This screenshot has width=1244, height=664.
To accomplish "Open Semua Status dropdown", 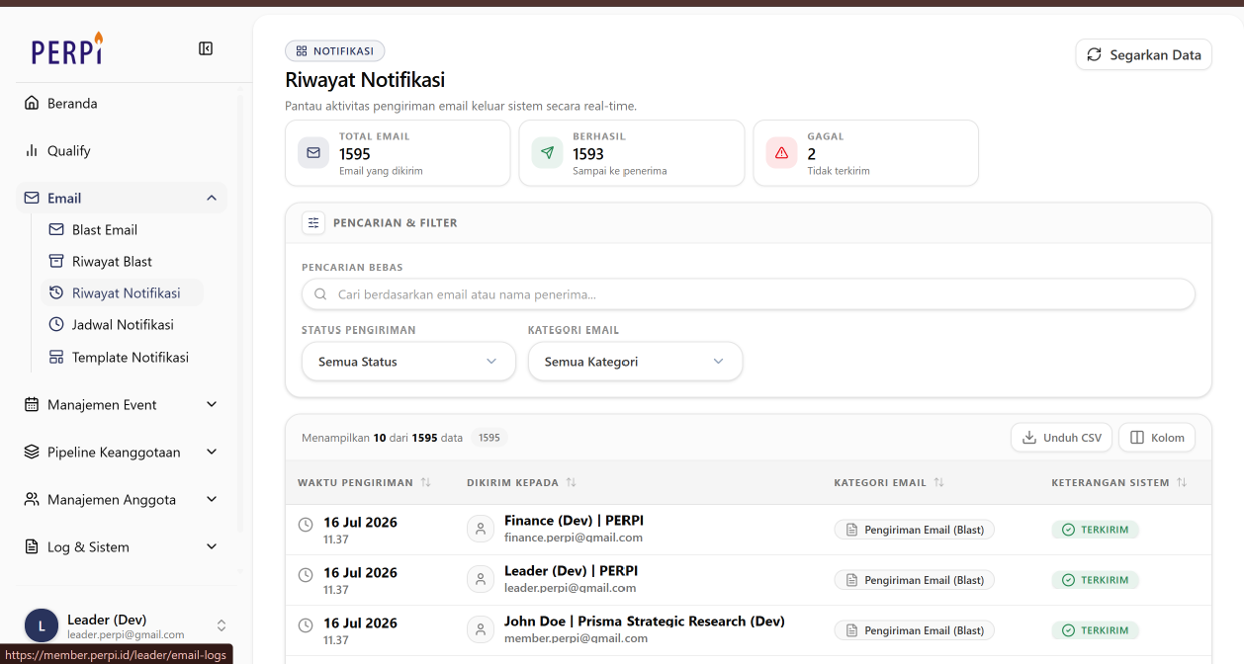I will pos(408,362).
